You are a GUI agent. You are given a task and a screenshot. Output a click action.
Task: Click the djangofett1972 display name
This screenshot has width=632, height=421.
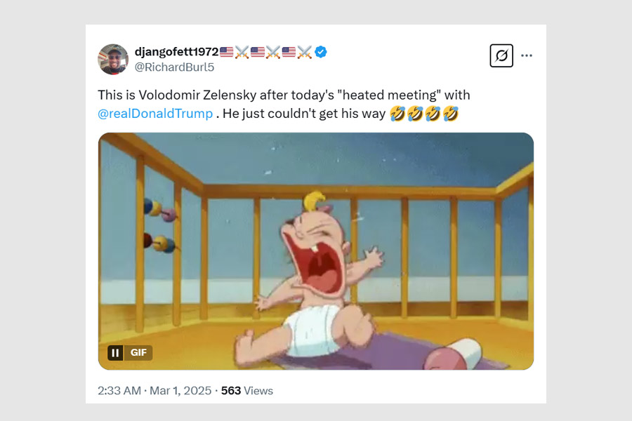click(x=176, y=51)
